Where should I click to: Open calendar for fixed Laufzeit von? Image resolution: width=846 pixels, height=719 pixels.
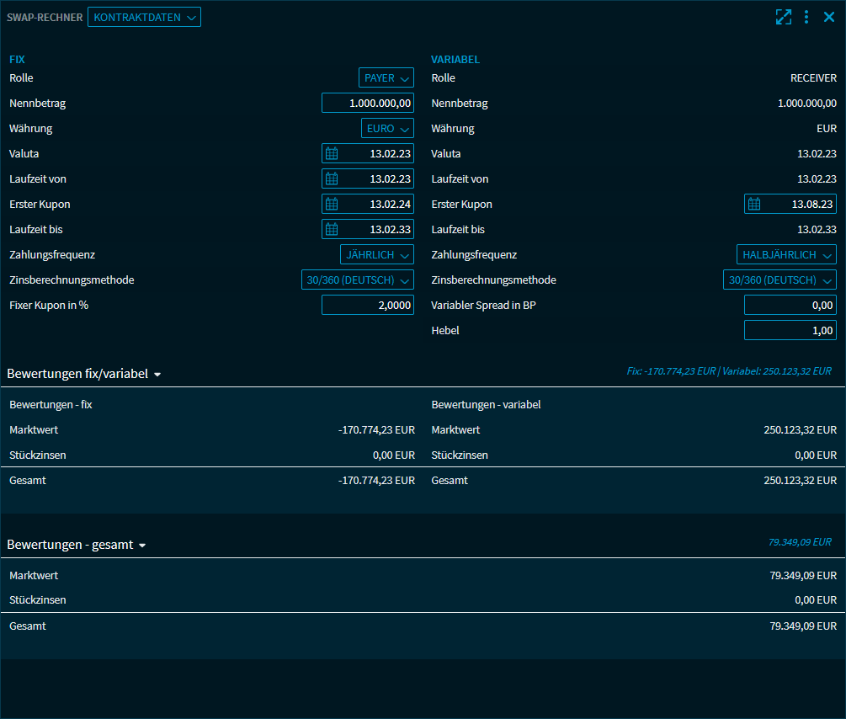[332, 179]
